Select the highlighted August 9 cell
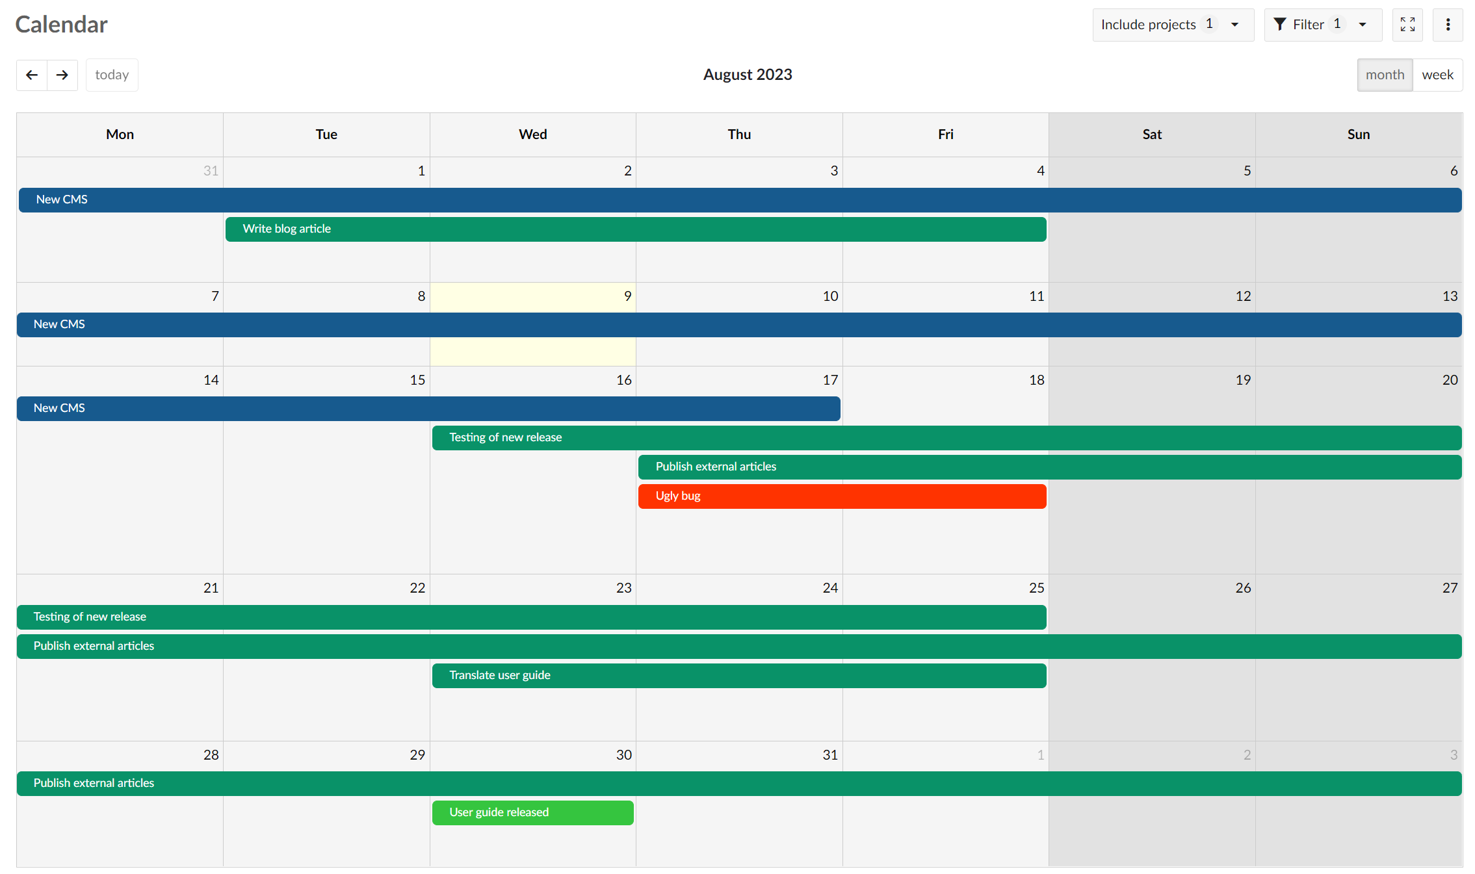This screenshot has height=874, width=1475. coord(532,351)
